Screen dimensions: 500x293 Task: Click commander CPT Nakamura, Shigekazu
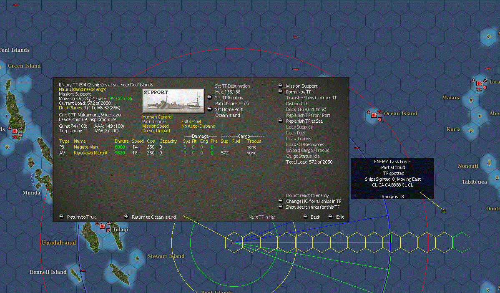tap(90, 115)
